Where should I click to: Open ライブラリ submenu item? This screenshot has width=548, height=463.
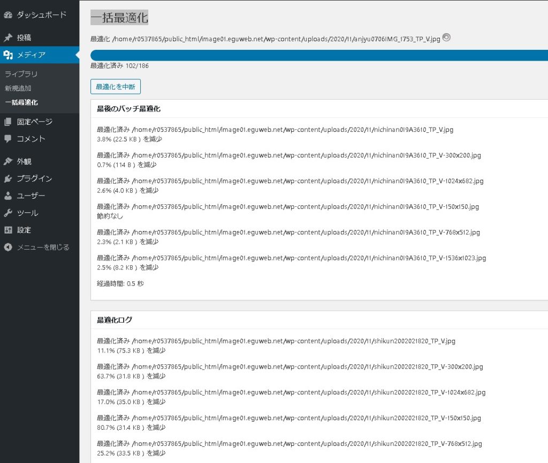(21, 74)
